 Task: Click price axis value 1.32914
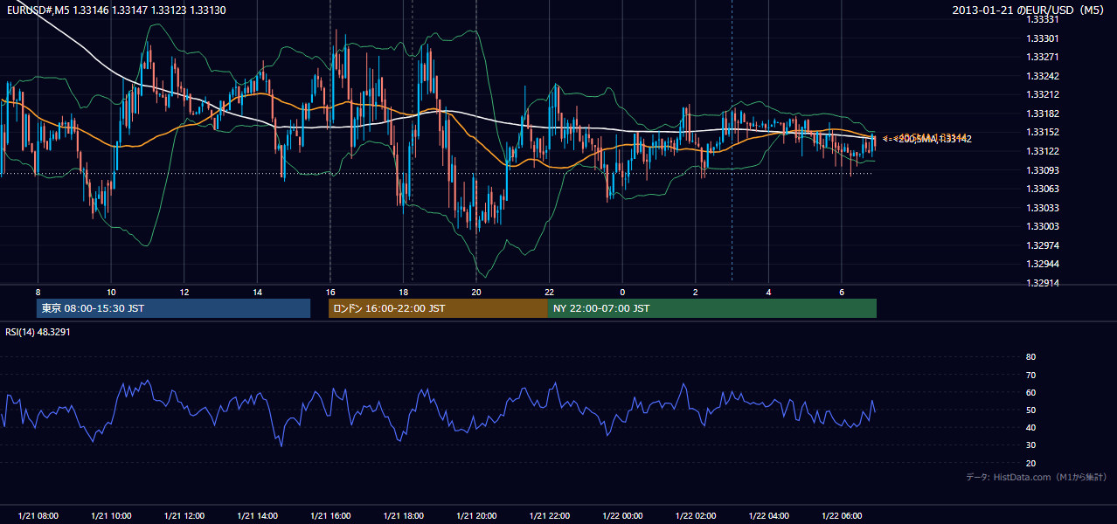1043,283
